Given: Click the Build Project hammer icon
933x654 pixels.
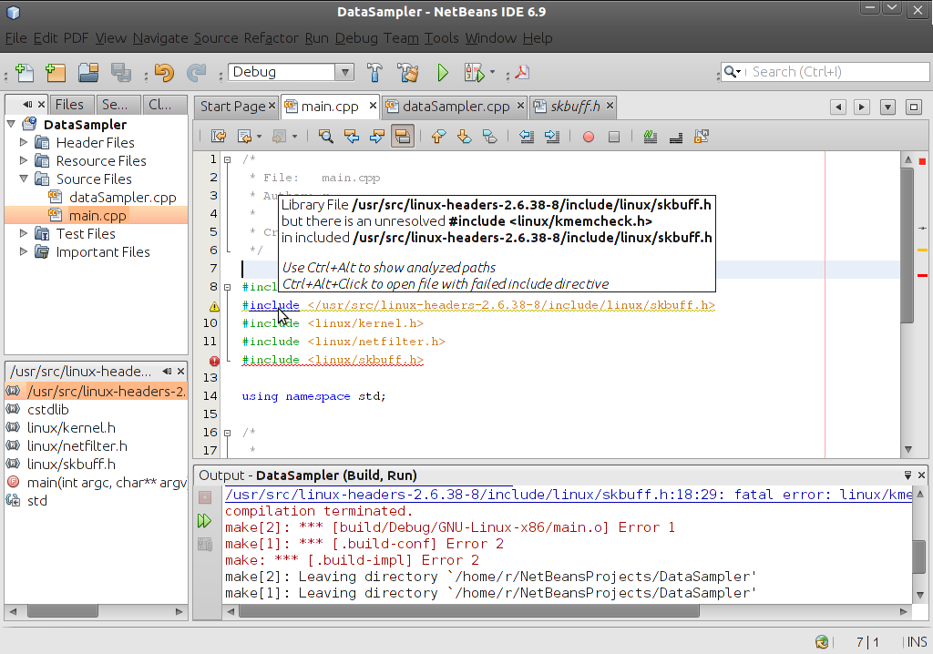Looking at the screenshot, I should click(374, 72).
